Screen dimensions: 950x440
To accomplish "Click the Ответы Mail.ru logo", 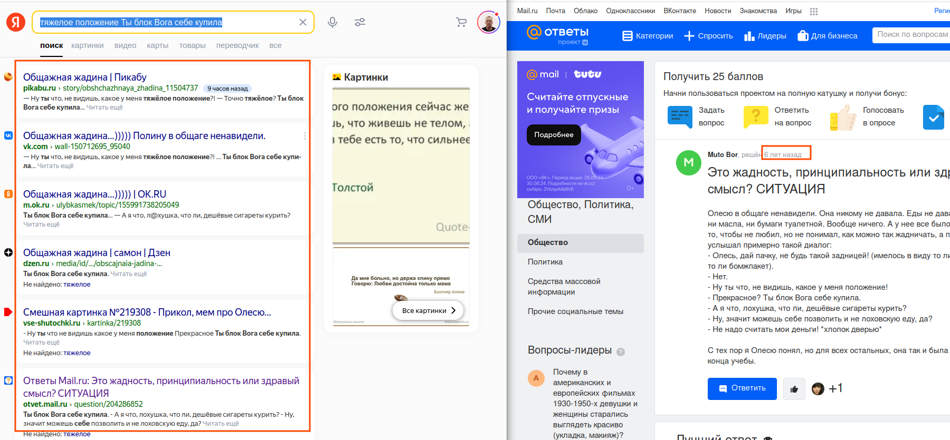I will (x=558, y=35).
